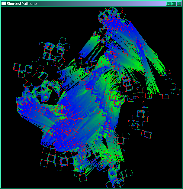Minimize the ShortestPath.exe window
The width and height of the screenshot is (183, 189).
point(169,4)
